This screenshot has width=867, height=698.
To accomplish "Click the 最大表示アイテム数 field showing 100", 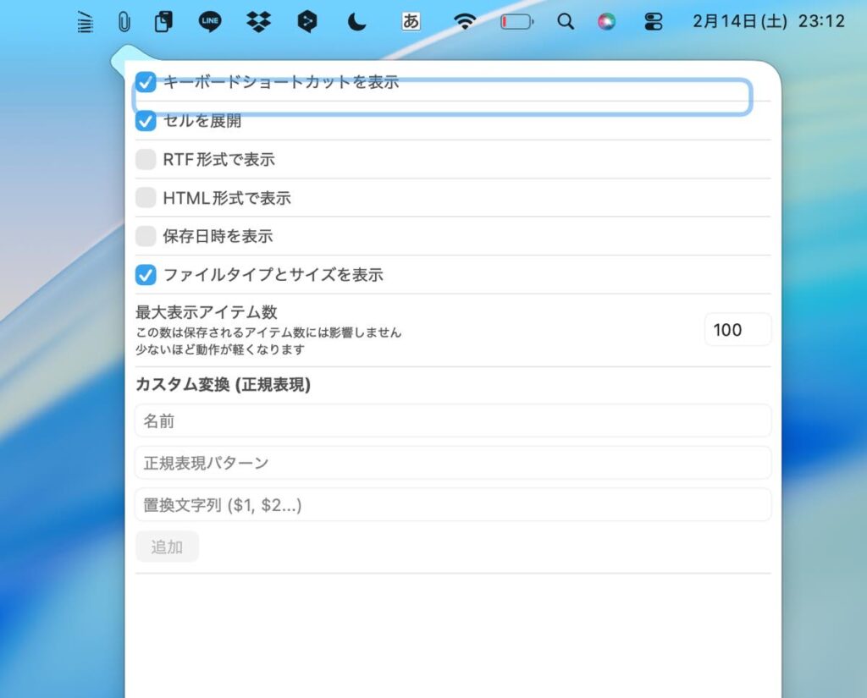I will click(737, 330).
